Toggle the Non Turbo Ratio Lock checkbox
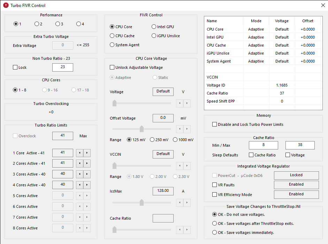The height and width of the screenshot is (244, 328). [15, 67]
